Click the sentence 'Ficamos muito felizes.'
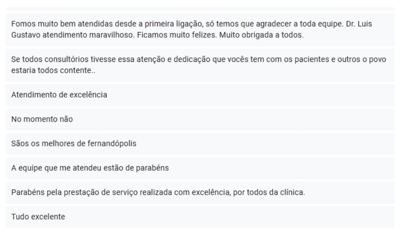This screenshot has height=241, width=402. pos(177,35)
